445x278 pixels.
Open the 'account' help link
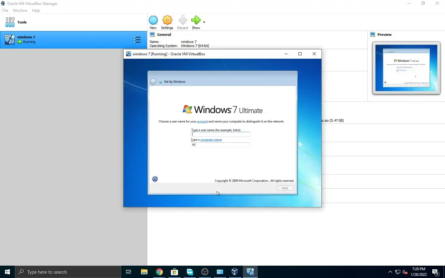pos(202,121)
